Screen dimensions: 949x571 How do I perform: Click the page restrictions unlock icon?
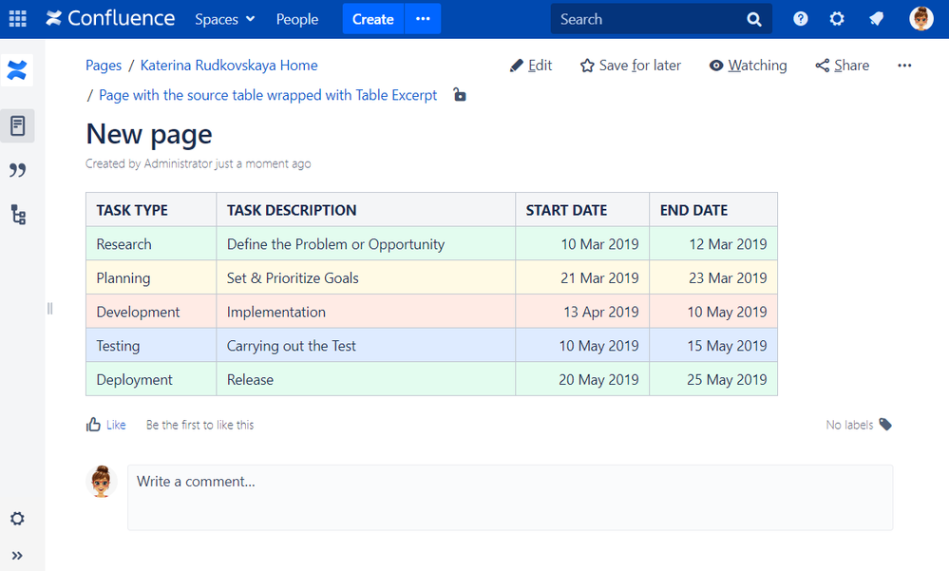[x=460, y=94]
